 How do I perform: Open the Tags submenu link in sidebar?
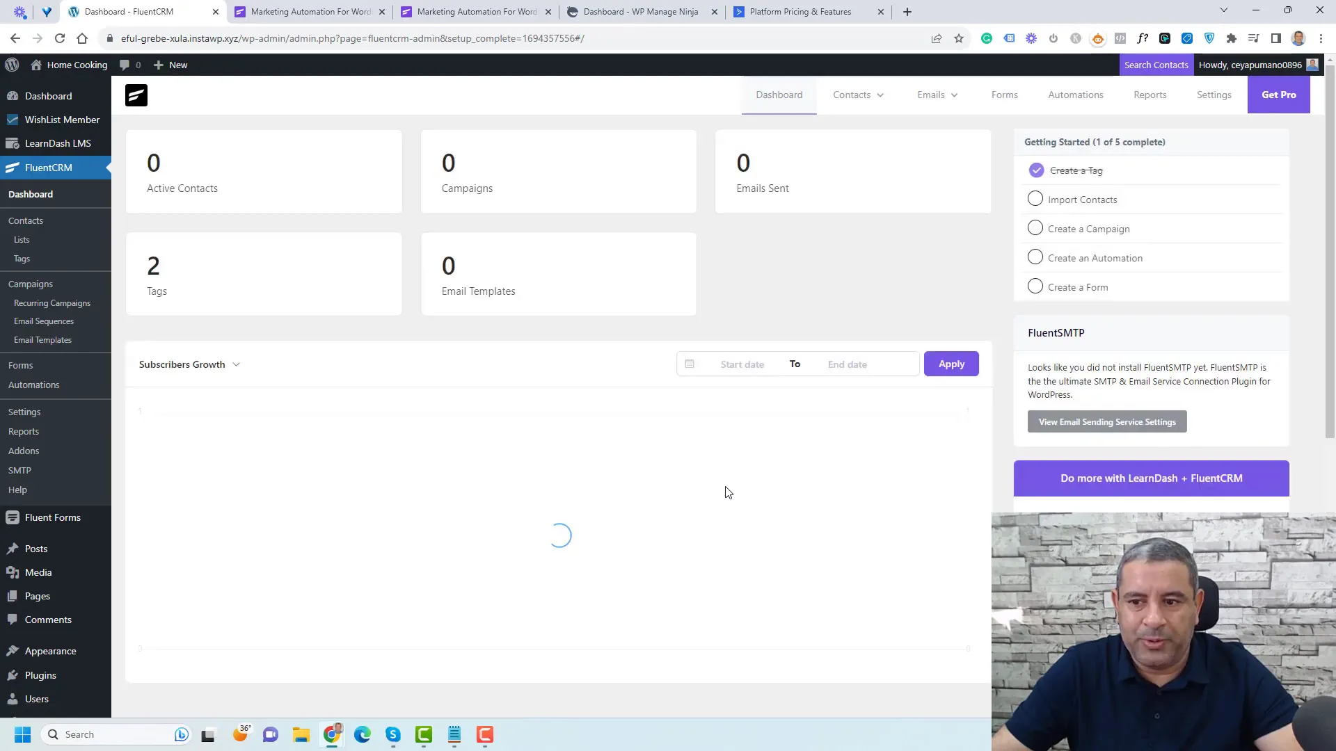tap(22, 259)
